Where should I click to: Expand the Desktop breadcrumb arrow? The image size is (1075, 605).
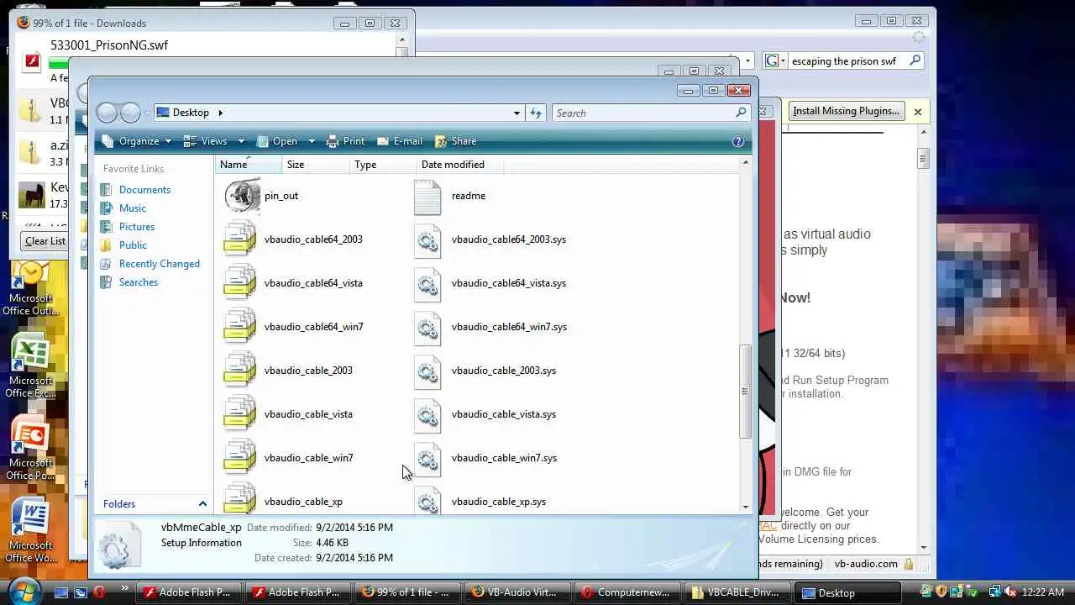pyautogui.click(x=221, y=113)
